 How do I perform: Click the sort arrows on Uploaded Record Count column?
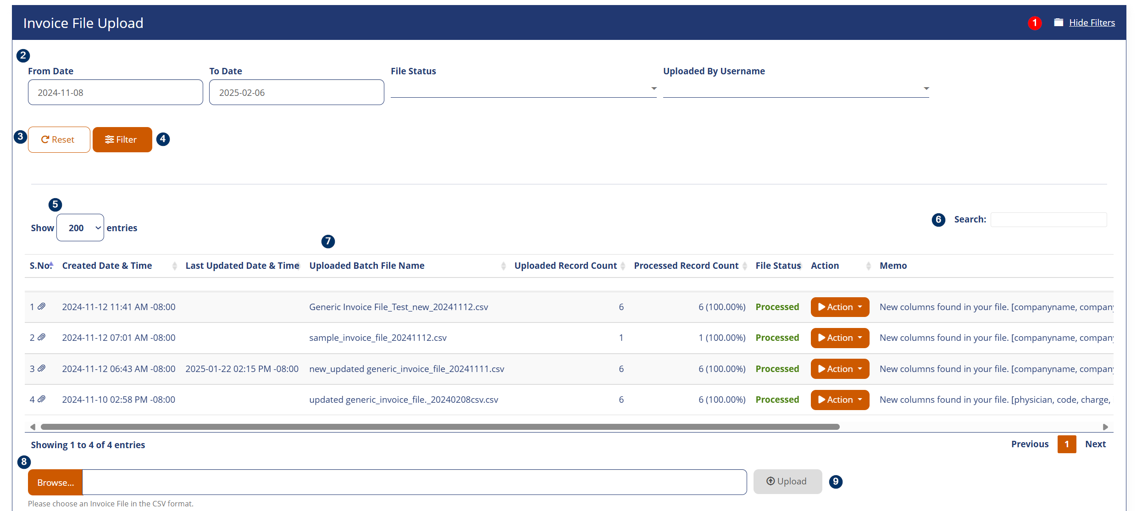click(x=622, y=266)
